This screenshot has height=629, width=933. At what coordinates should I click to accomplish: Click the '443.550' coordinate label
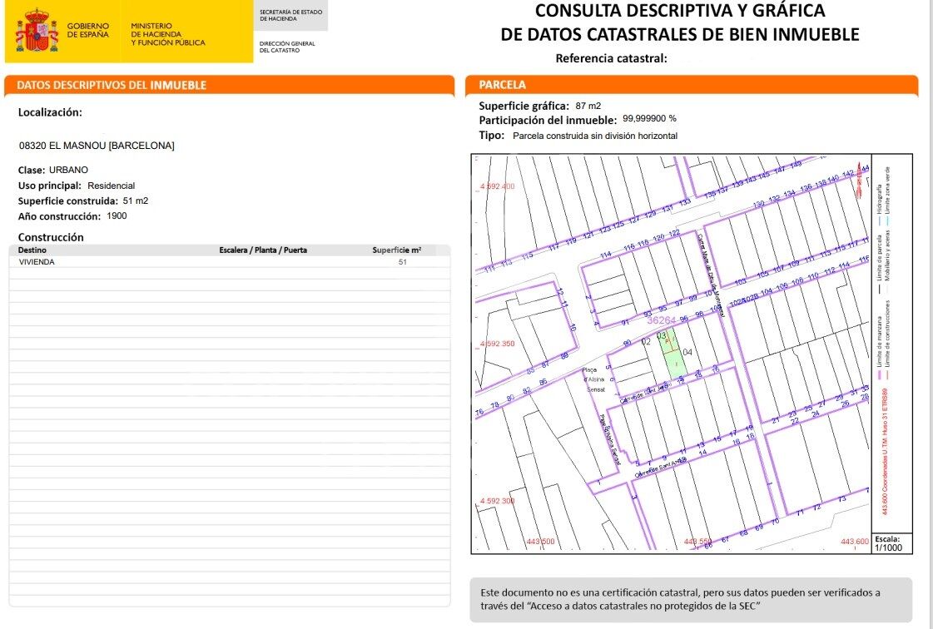698,542
